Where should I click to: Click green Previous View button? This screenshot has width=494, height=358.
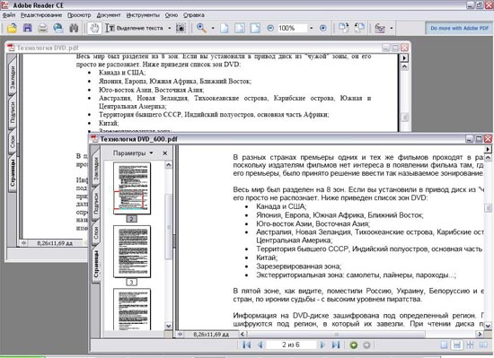point(354,345)
